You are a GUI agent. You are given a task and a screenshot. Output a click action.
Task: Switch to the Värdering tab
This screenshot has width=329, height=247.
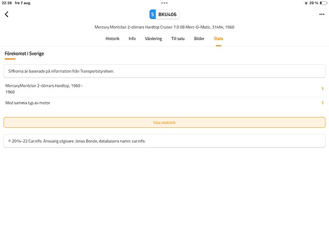(x=153, y=38)
